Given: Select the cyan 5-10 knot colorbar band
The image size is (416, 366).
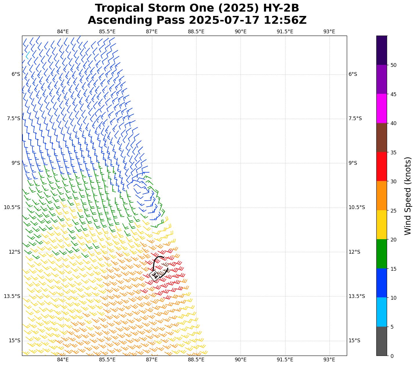Looking at the screenshot, I should tap(382, 312).
